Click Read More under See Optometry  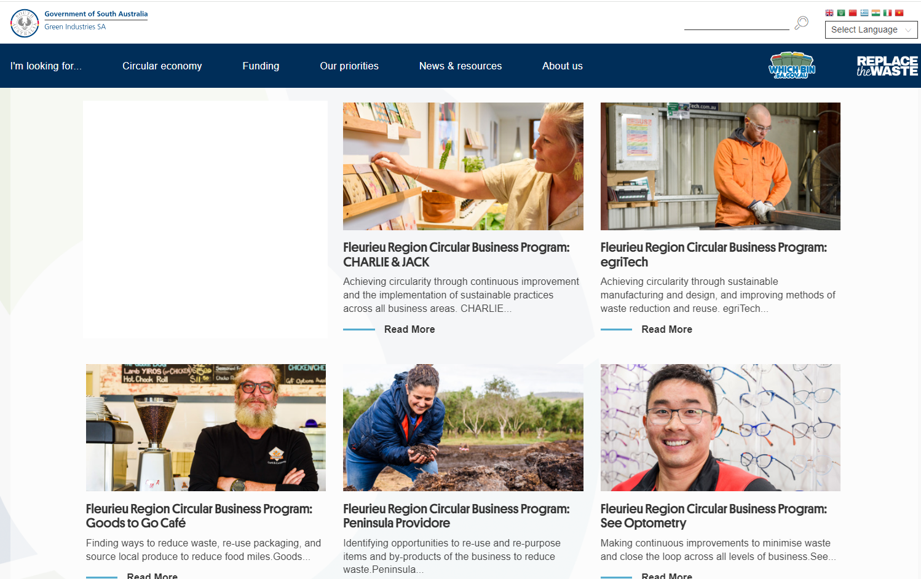pyautogui.click(x=666, y=575)
